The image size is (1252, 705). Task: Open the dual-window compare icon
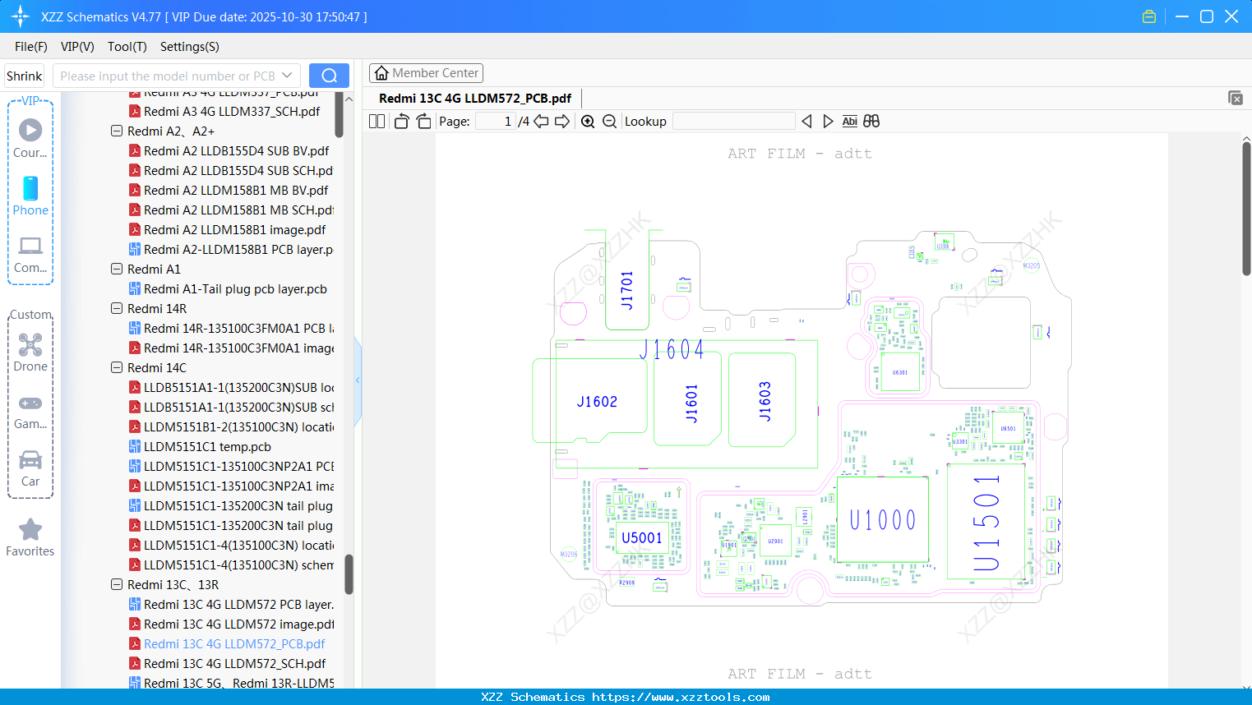pos(871,121)
